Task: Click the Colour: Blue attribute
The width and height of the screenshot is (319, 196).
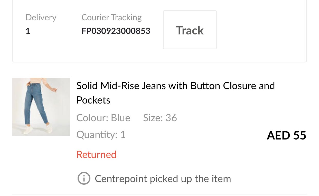Action: (x=103, y=118)
